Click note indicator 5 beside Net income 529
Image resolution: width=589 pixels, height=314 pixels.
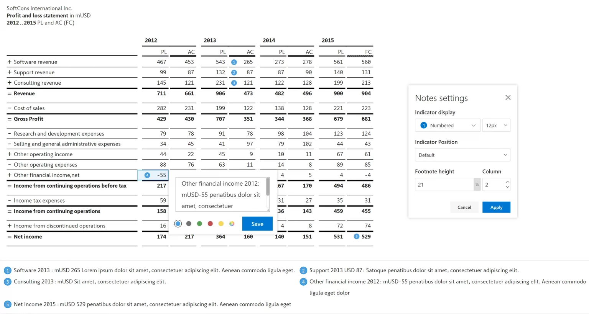click(356, 237)
